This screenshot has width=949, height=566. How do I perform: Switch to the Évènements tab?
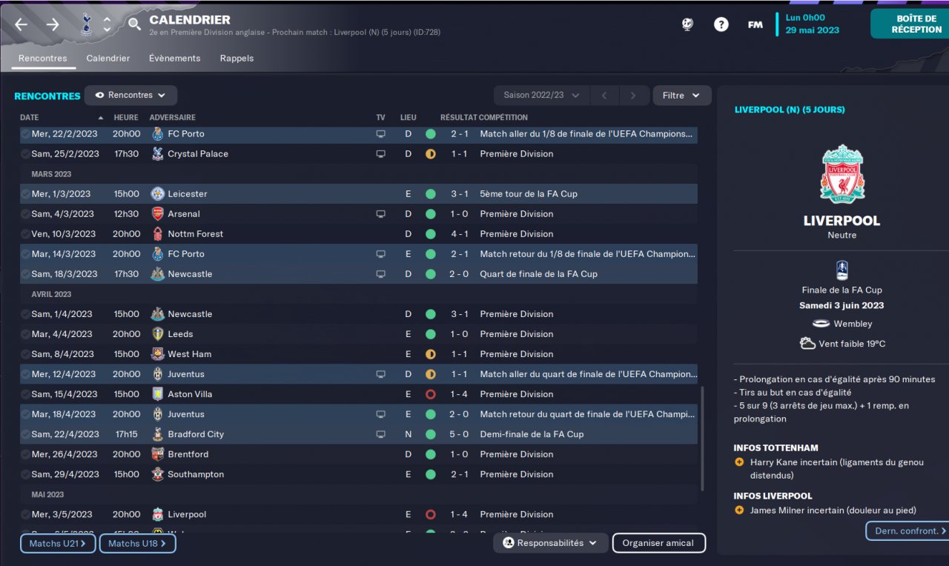(175, 59)
